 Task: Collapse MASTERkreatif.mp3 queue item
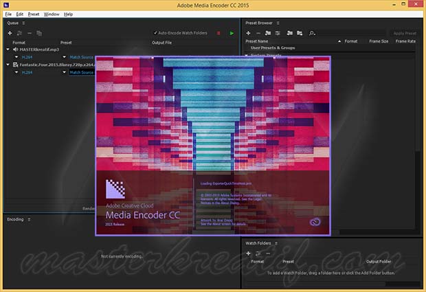point(8,49)
